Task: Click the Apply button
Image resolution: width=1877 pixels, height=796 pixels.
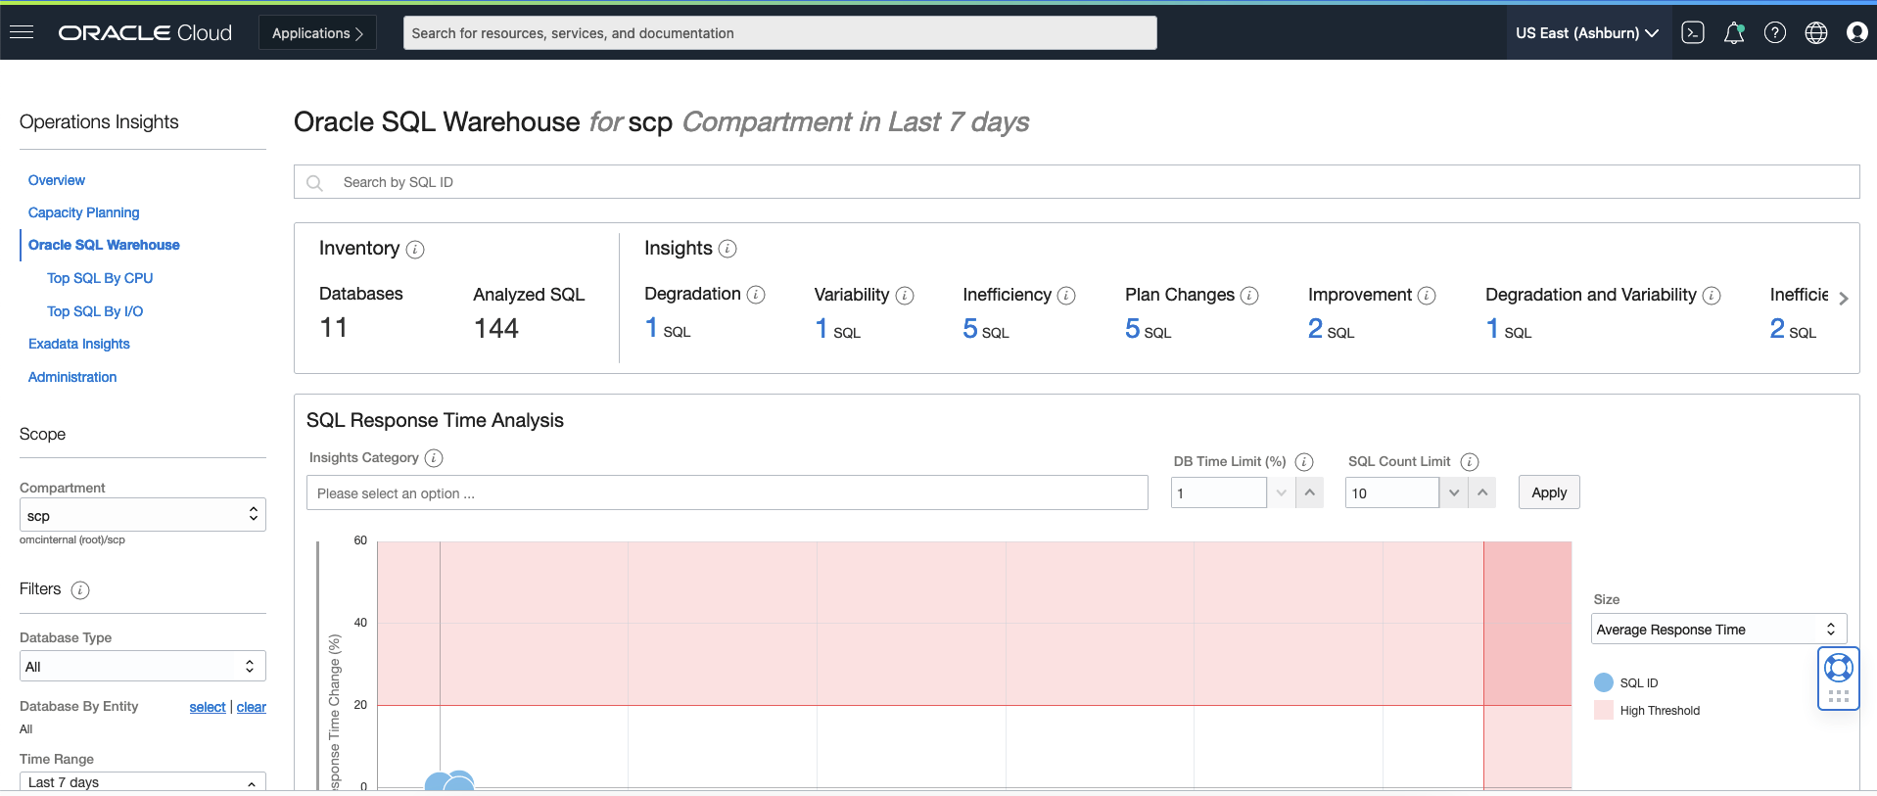Action: point(1548,492)
